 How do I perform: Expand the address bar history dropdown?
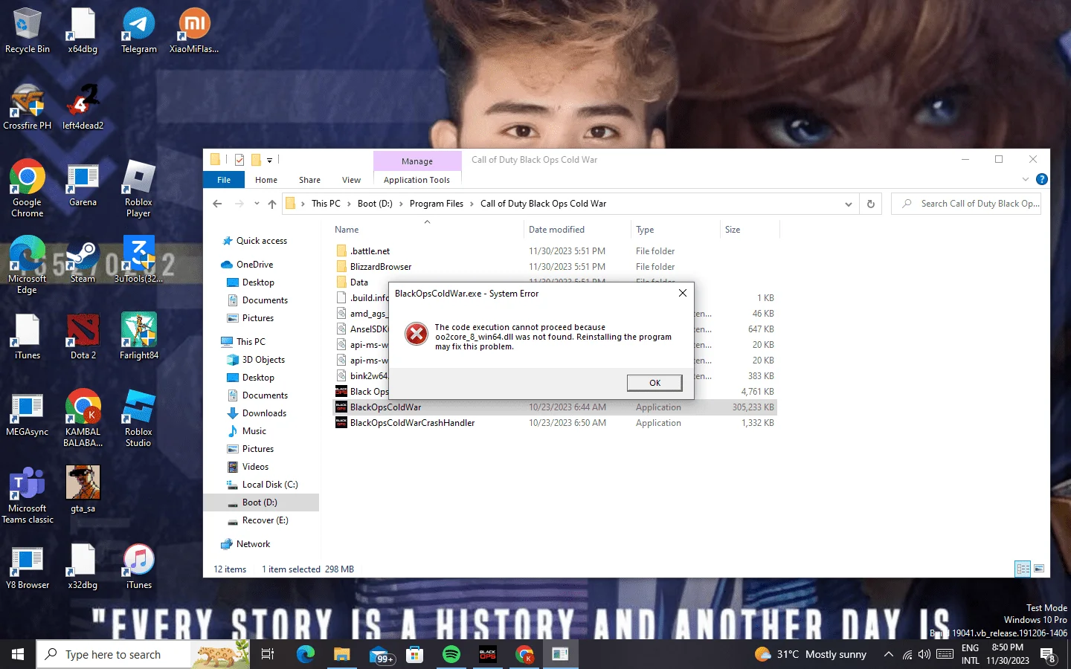(x=849, y=204)
